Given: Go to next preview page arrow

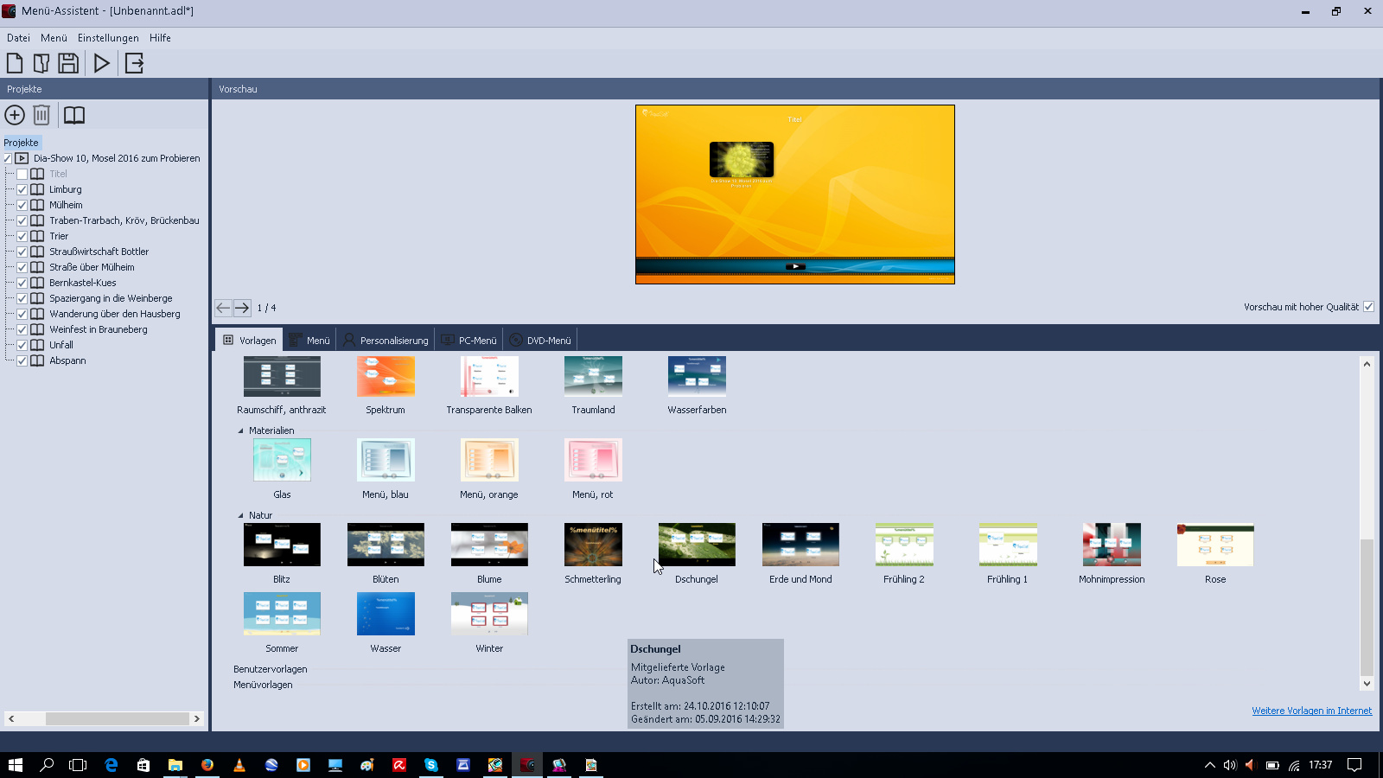Looking at the screenshot, I should click(x=242, y=308).
